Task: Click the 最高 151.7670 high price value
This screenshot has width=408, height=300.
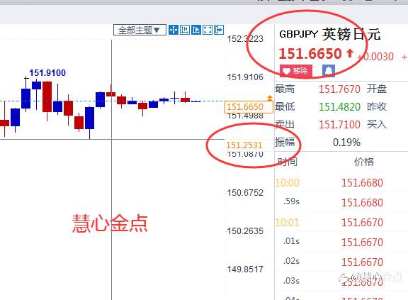Action: (x=339, y=89)
